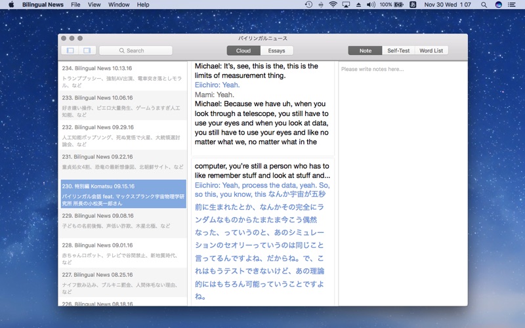Click the Siri icon in menu bar
525x328 pixels.
(x=499, y=5)
